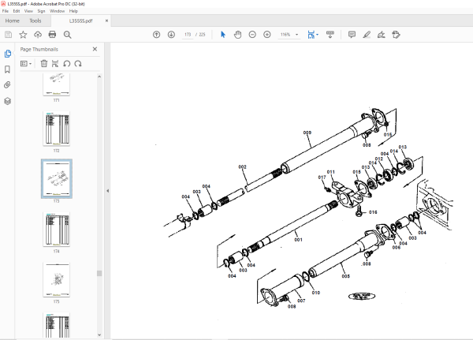Open the Find text magnifier icon

click(x=67, y=35)
